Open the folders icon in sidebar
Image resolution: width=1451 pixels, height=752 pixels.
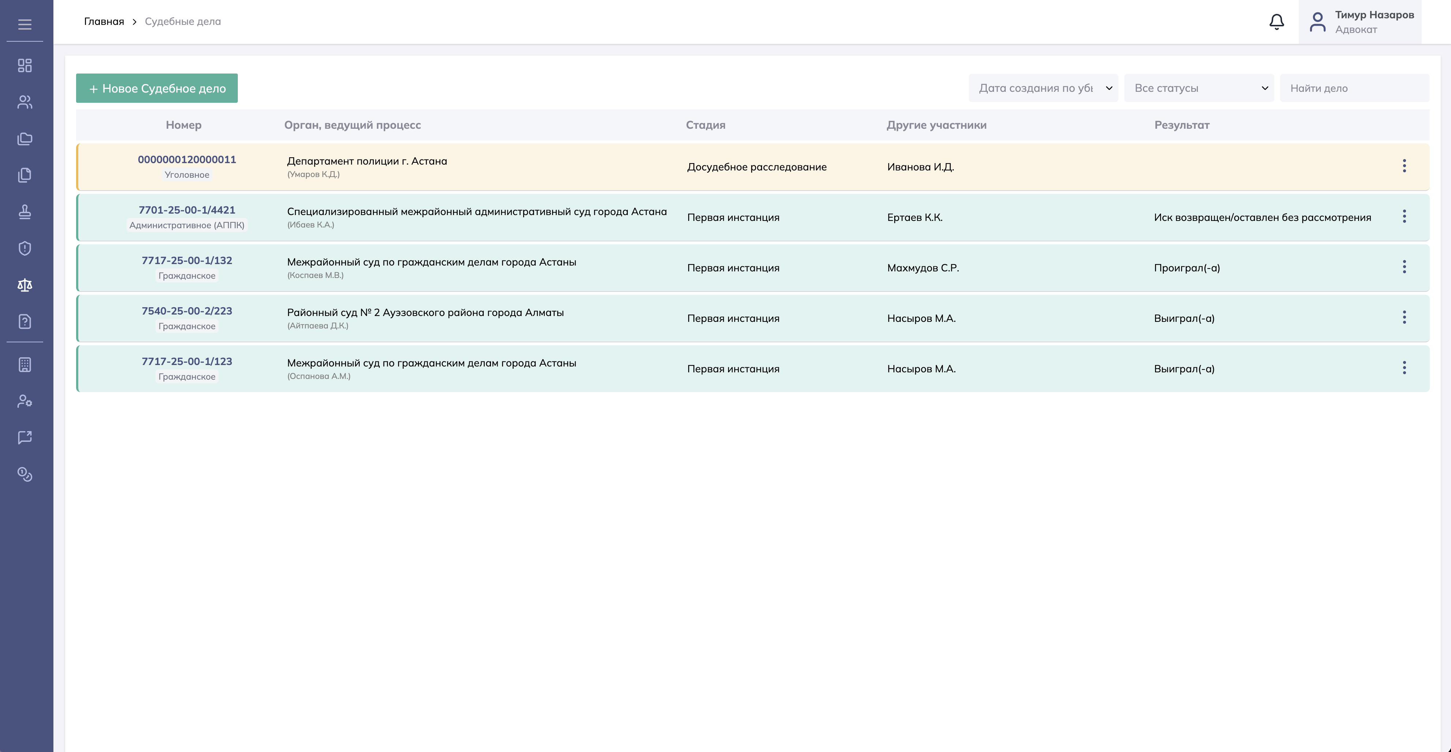pos(25,139)
